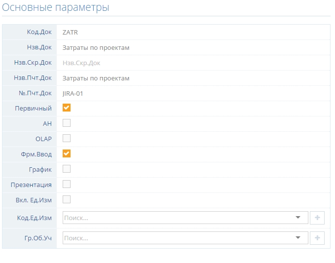Click the empty Нзв.Скр.Док input field
This screenshot has height=263, width=335.
coord(192,63)
